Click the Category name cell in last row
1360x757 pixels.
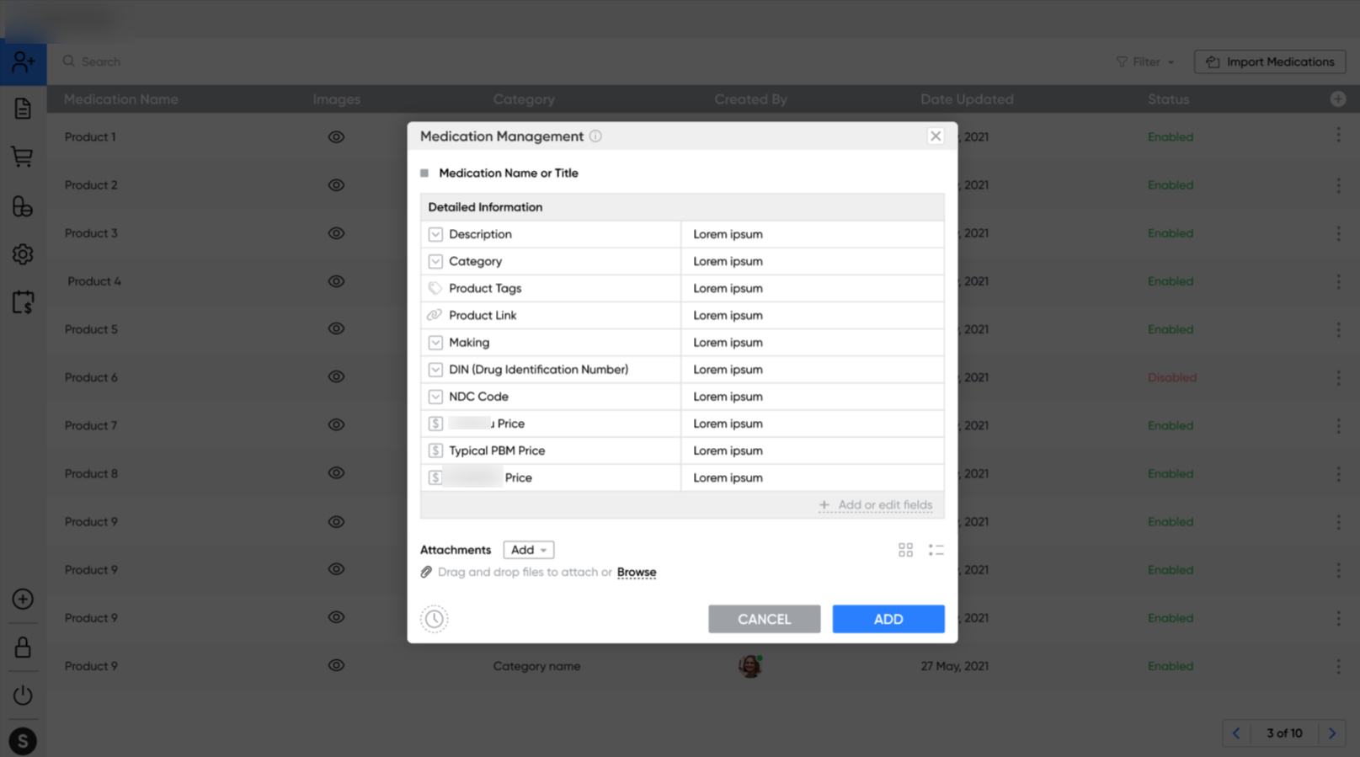point(536,666)
